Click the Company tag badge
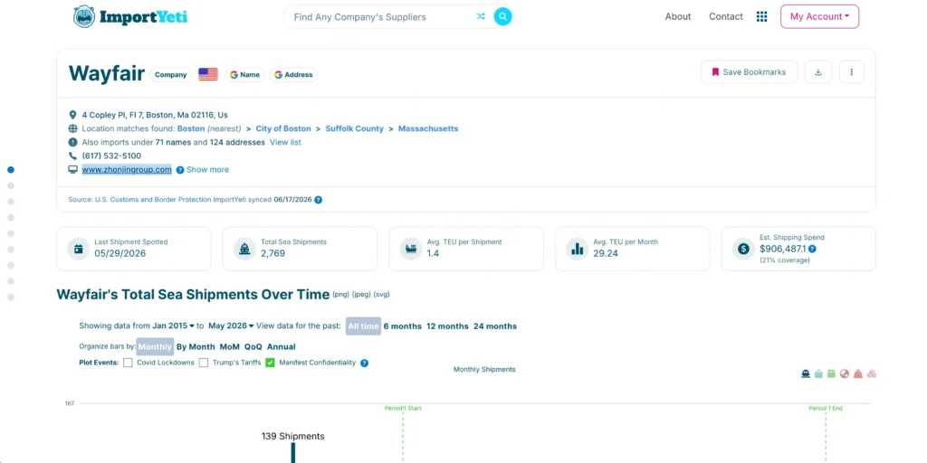The width and height of the screenshot is (927, 463). 171,75
